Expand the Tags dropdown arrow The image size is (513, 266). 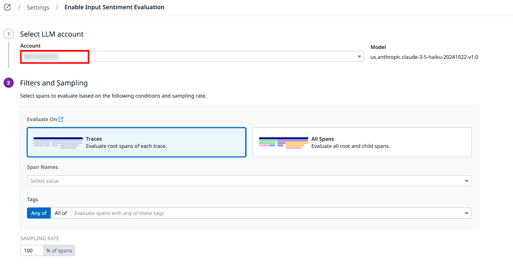[466, 213]
